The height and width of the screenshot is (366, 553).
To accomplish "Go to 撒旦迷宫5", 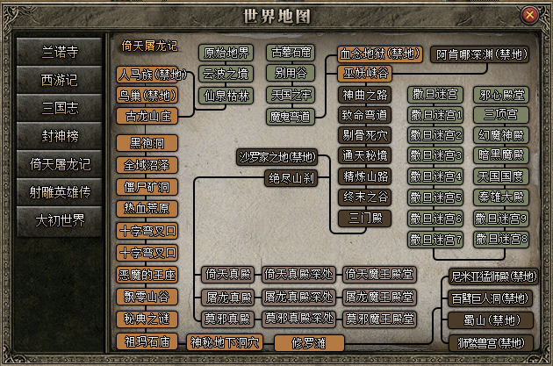I will click(435, 197).
